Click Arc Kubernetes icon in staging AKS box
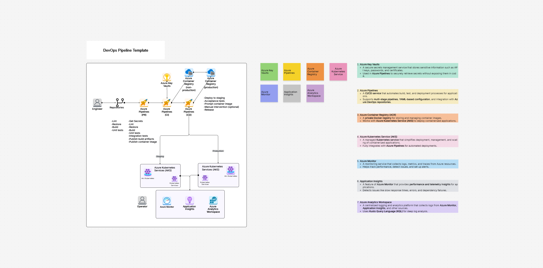The image size is (543, 268). click(x=148, y=172)
